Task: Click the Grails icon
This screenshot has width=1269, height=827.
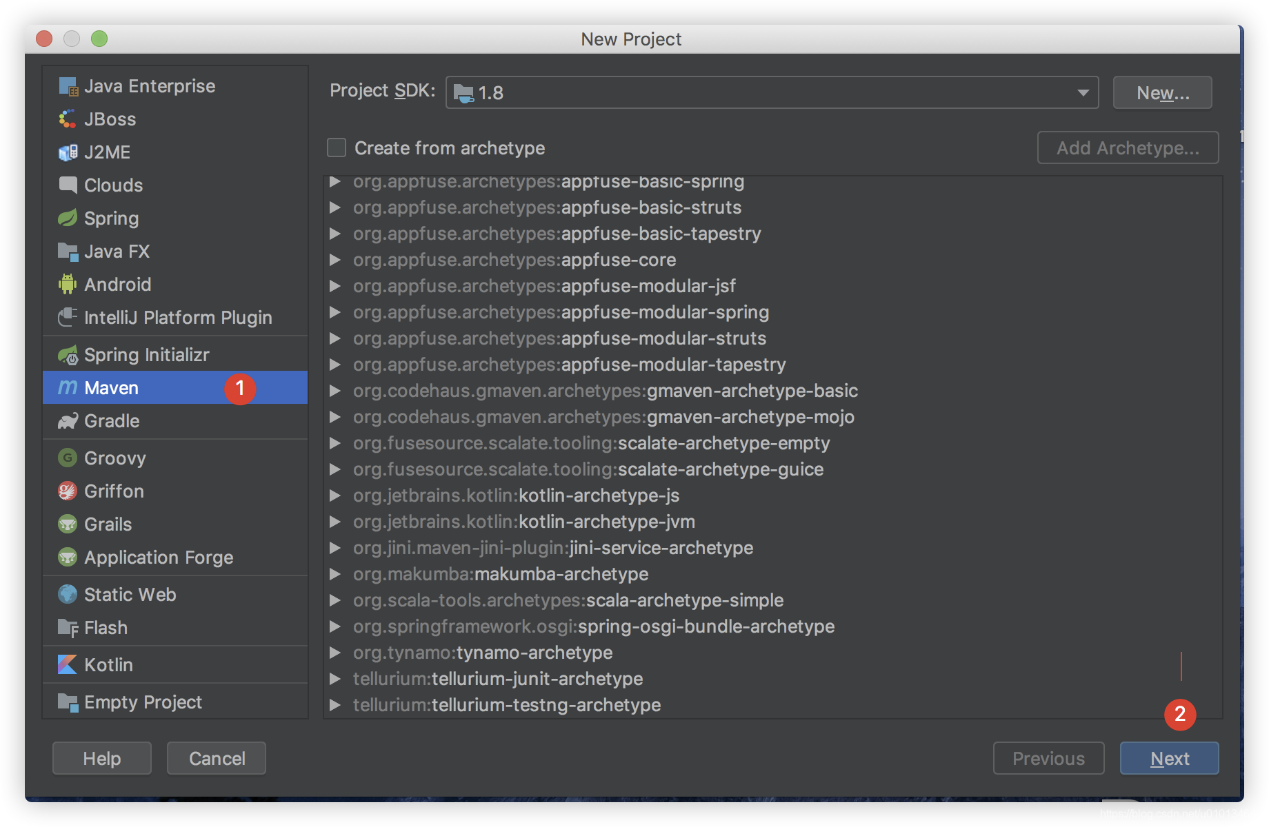Action: [68, 524]
